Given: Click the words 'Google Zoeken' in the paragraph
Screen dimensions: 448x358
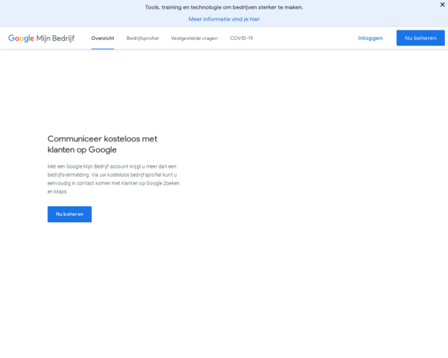Looking at the screenshot, I should click(x=163, y=183).
